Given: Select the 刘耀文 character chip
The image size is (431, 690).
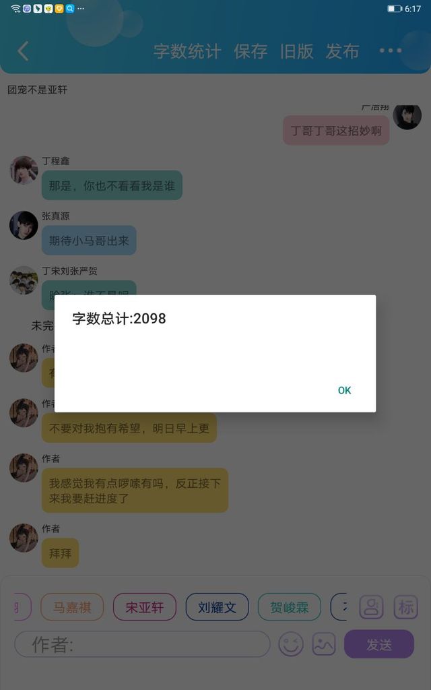Looking at the screenshot, I should pyautogui.click(x=218, y=607).
